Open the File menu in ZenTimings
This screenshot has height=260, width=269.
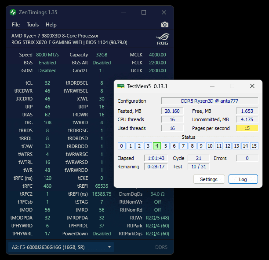click(x=16, y=25)
